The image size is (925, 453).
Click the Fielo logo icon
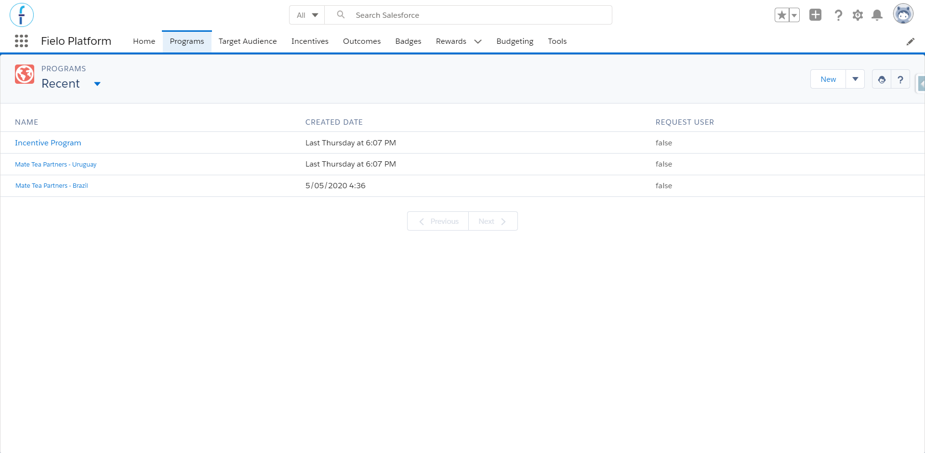22,15
